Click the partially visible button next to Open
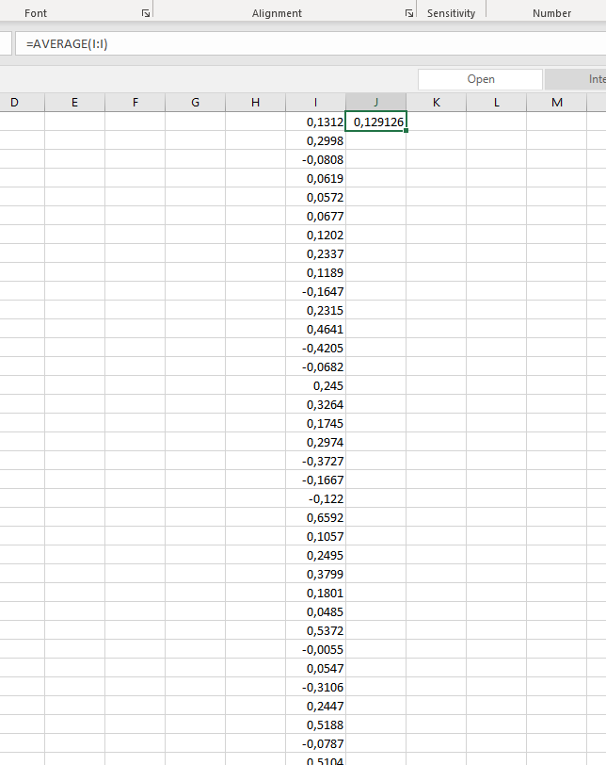 pos(576,79)
